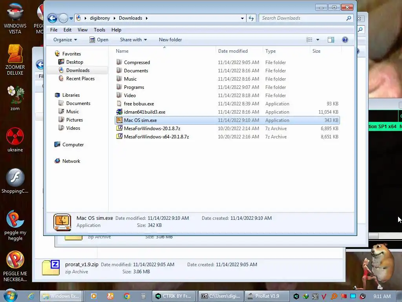Open the zom desktop icon
This screenshot has width=402, height=302.
click(x=15, y=98)
